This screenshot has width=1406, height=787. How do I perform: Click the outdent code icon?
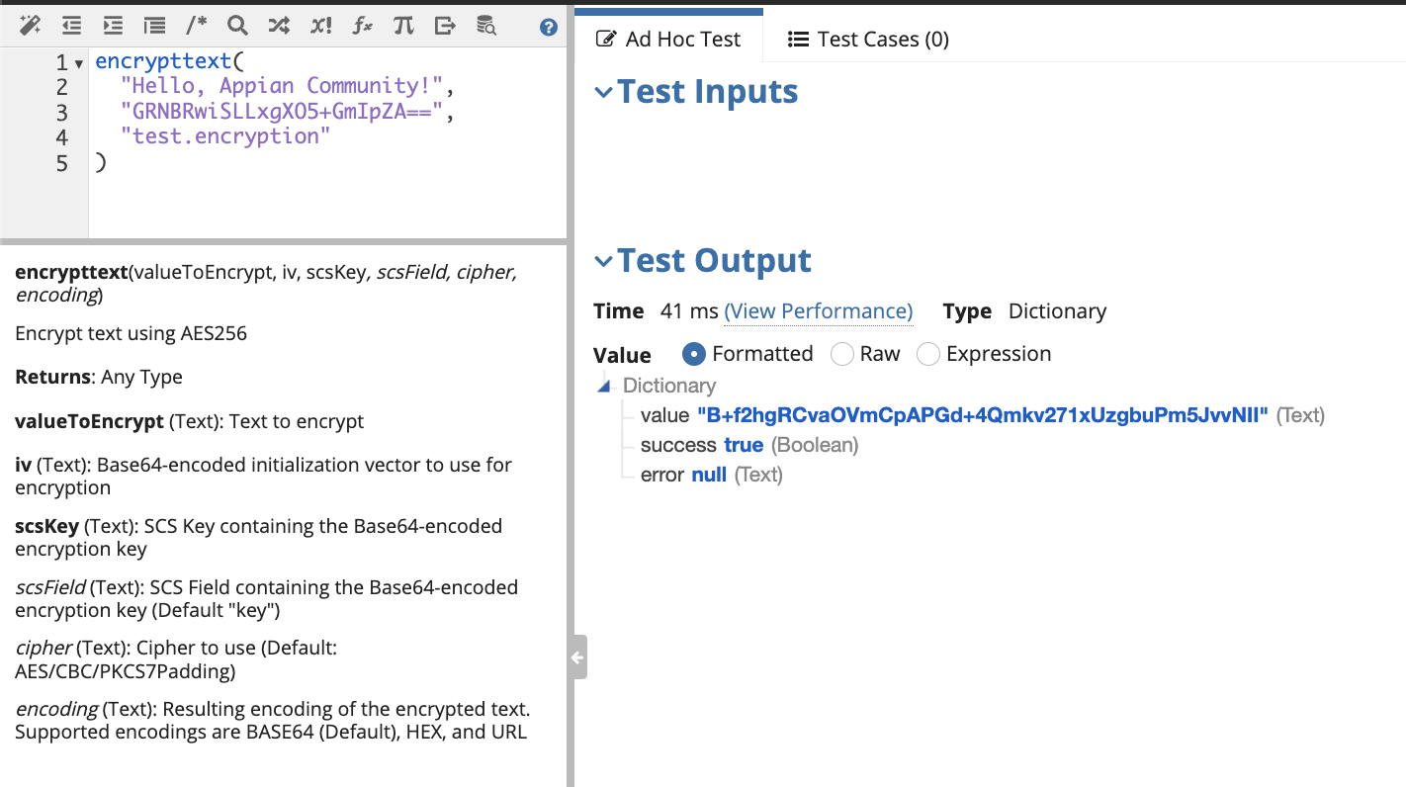(x=71, y=26)
